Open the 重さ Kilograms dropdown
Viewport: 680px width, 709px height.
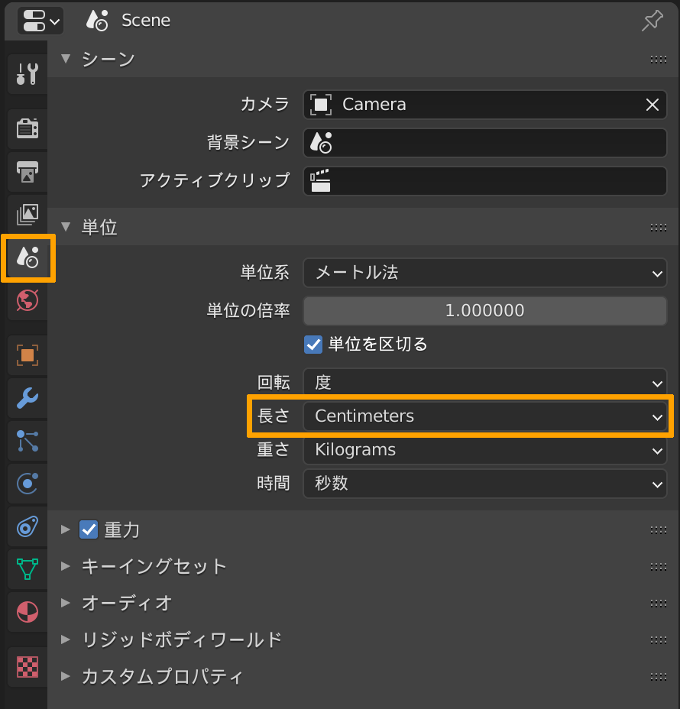(x=484, y=450)
